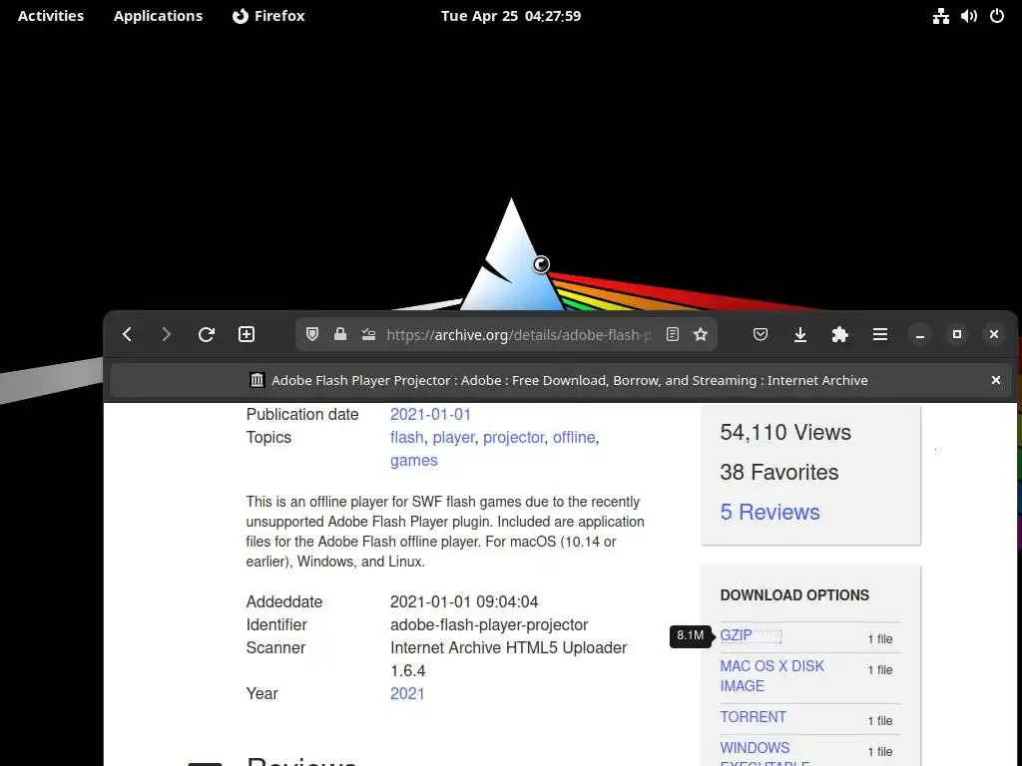
Task: Open the player topic link
Action: tap(454, 437)
